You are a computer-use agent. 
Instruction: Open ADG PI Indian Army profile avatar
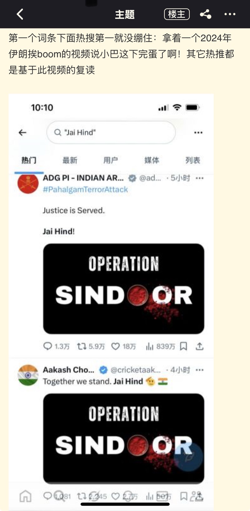(x=28, y=183)
